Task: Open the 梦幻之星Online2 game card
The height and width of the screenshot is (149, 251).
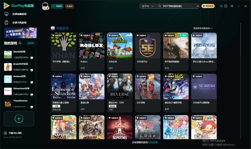Action: point(204,52)
